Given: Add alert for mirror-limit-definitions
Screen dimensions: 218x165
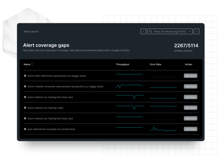Looking at the screenshot, I should point(190,76).
